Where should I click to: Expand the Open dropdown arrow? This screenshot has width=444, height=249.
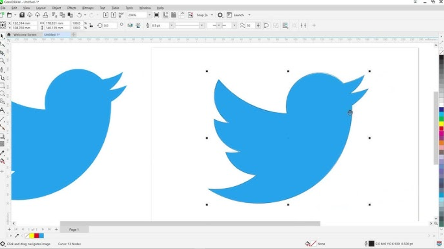click(x=15, y=15)
